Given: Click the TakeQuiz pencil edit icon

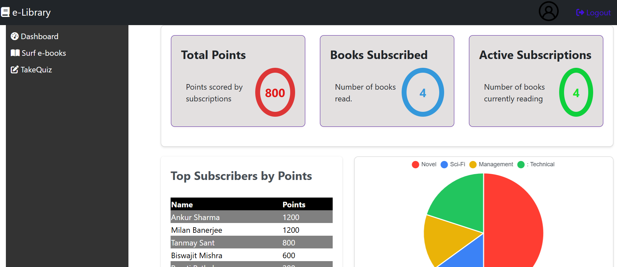Looking at the screenshot, I should (15, 69).
